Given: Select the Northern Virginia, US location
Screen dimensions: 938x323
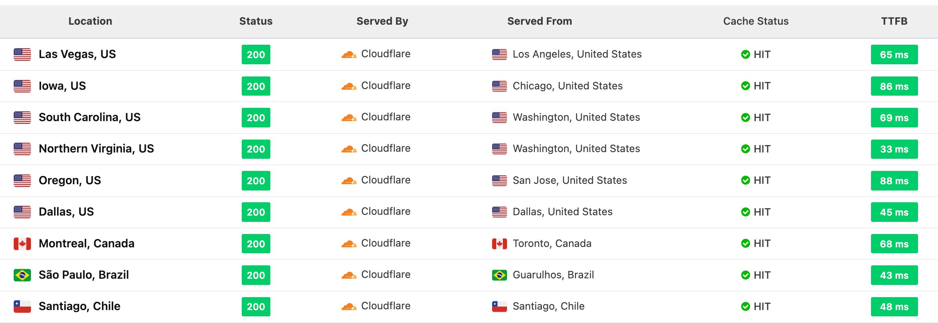Looking at the screenshot, I should coord(96,149).
